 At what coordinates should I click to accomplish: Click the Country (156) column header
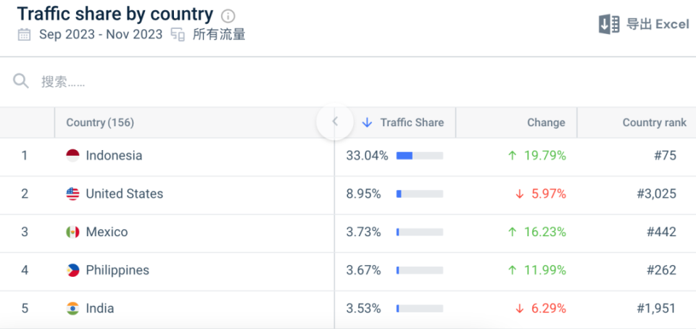tap(100, 122)
